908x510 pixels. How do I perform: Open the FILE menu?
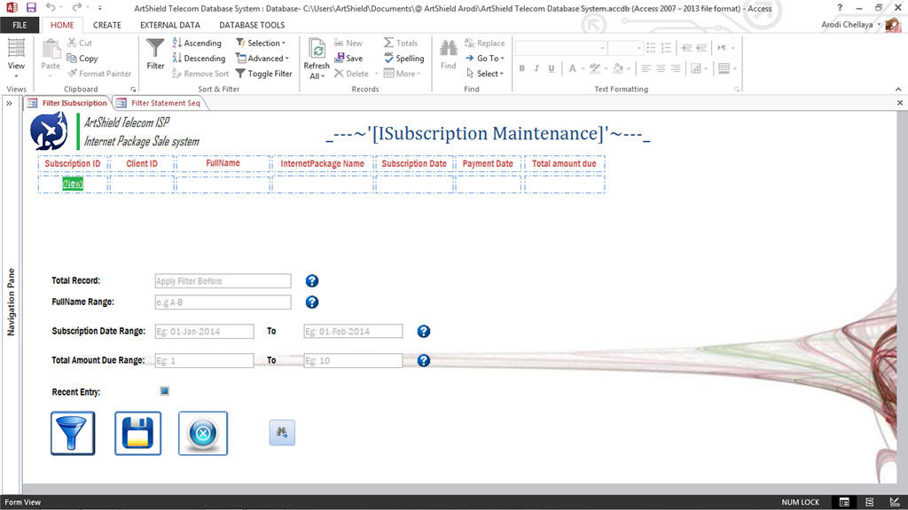[x=20, y=25]
